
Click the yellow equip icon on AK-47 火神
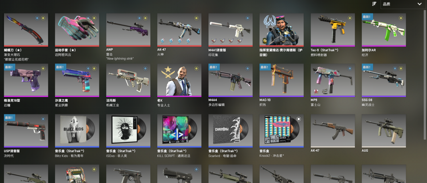pyautogui.click(x=196, y=18)
